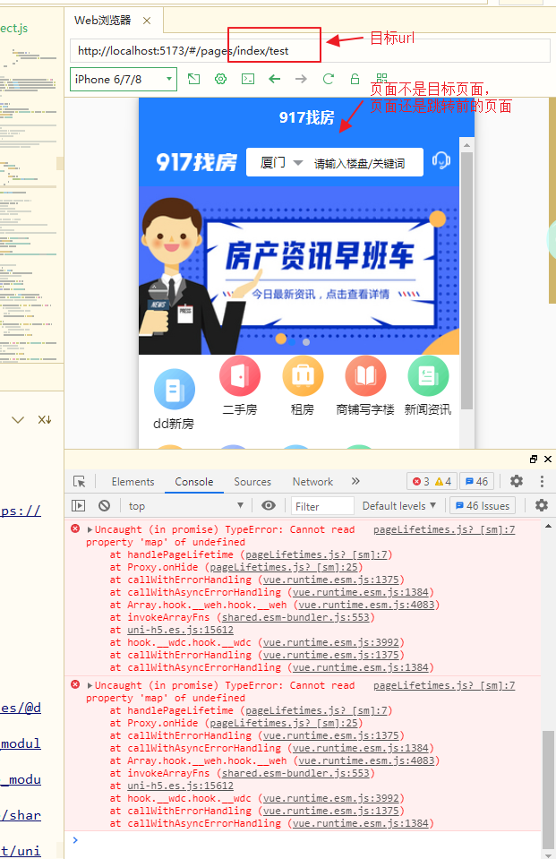This screenshot has width=556, height=859.
Task: Show more devtools tabs chevron
Action: tap(355, 481)
